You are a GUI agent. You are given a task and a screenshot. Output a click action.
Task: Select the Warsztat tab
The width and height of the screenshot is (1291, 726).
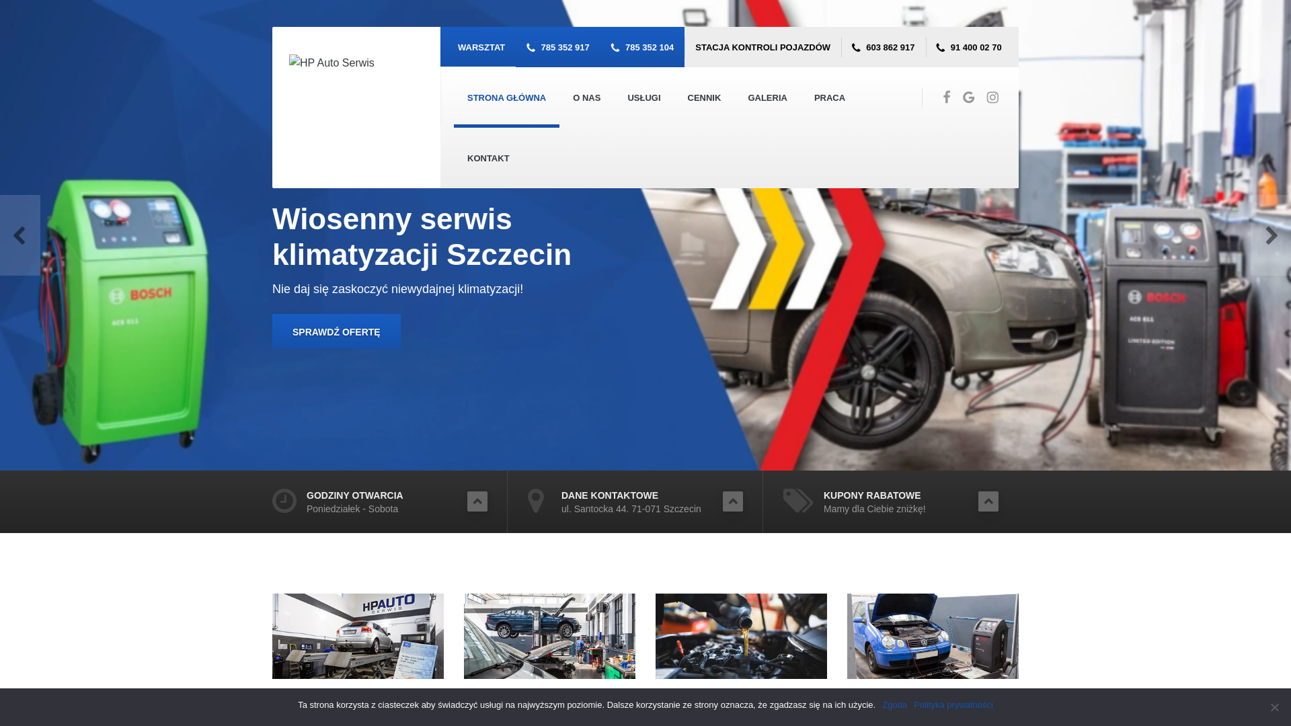tap(481, 48)
